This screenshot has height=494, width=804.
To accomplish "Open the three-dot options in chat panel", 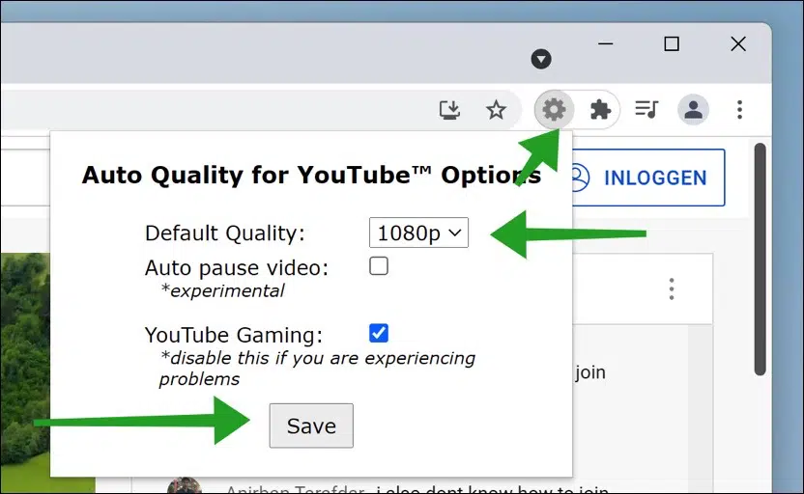I will [672, 289].
